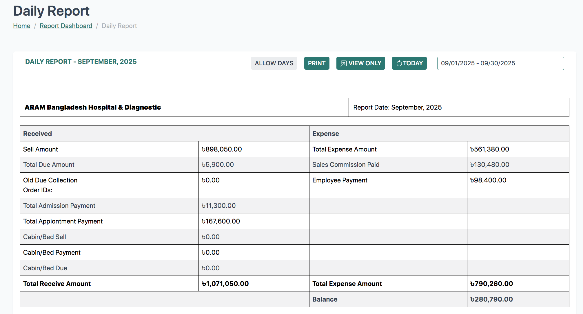Click the Sell Amount value cell
Viewport: 583px width, 314px height.
[x=222, y=149]
